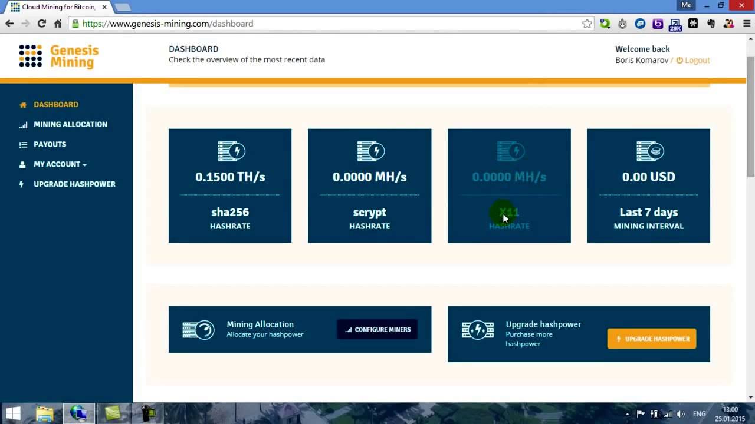Click the green notes app taskbar icon
The image size is (755, 424).
point(113,413)
